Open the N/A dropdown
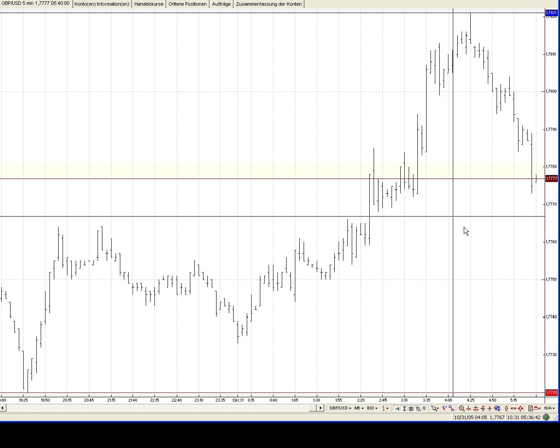This screenshot has height=448, width=560. click(x=549, y=408)
